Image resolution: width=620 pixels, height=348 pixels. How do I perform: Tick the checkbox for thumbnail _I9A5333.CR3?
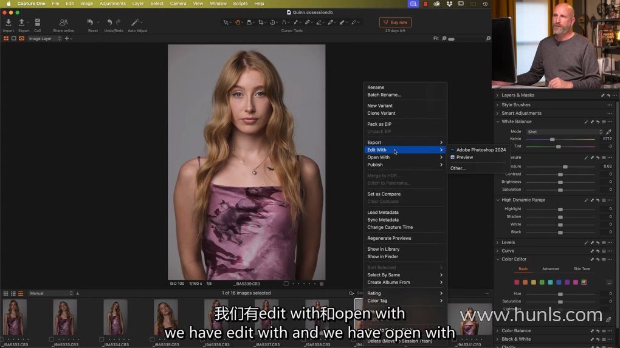tap(51, 339)
